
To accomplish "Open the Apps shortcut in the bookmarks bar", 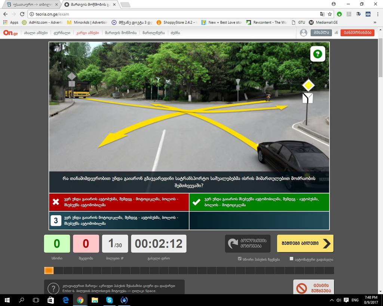I will tap(11, 22).
